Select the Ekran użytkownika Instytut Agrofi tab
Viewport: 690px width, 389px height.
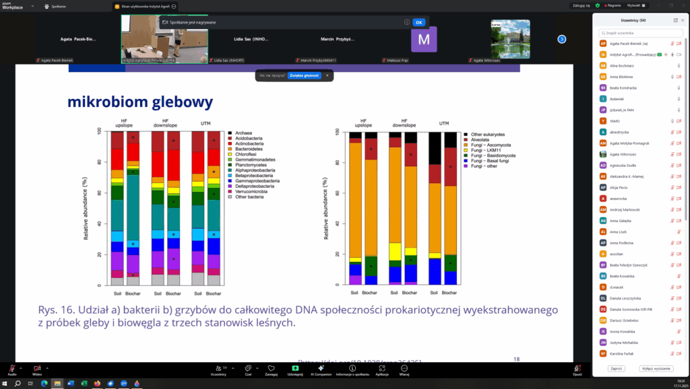[142, 5]
